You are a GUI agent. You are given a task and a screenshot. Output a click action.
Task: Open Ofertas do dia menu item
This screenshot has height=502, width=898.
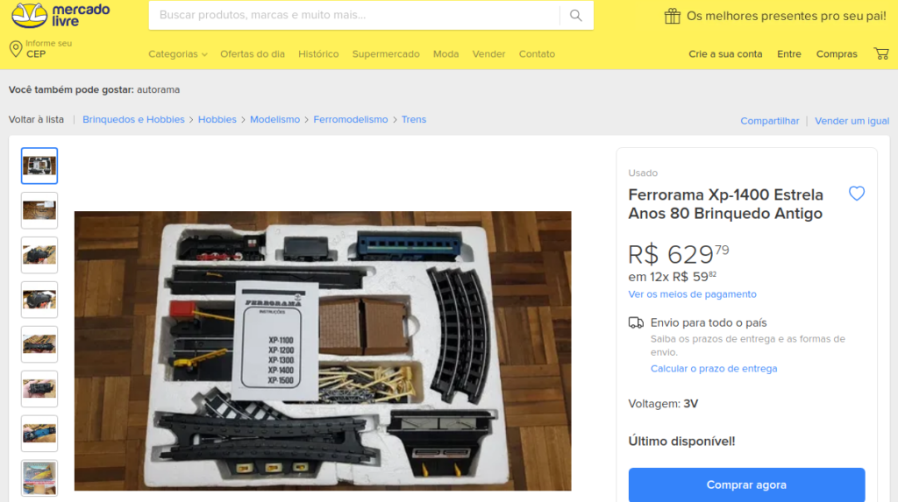pos(253,53)
